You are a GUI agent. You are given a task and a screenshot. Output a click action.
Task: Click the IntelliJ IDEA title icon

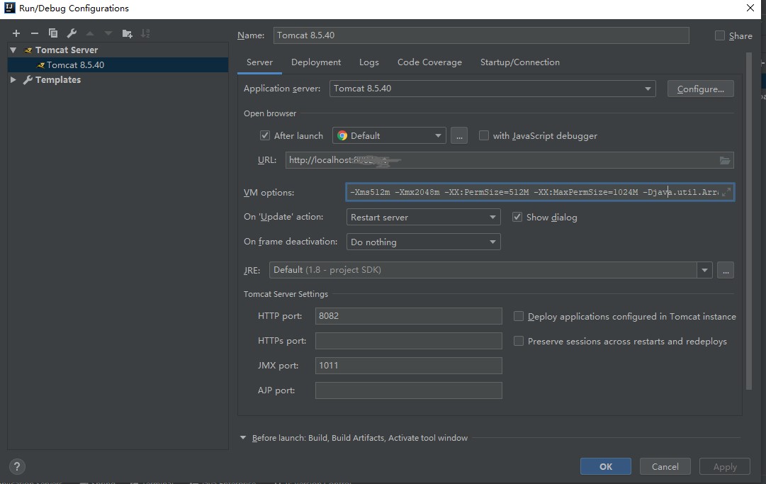9,8
